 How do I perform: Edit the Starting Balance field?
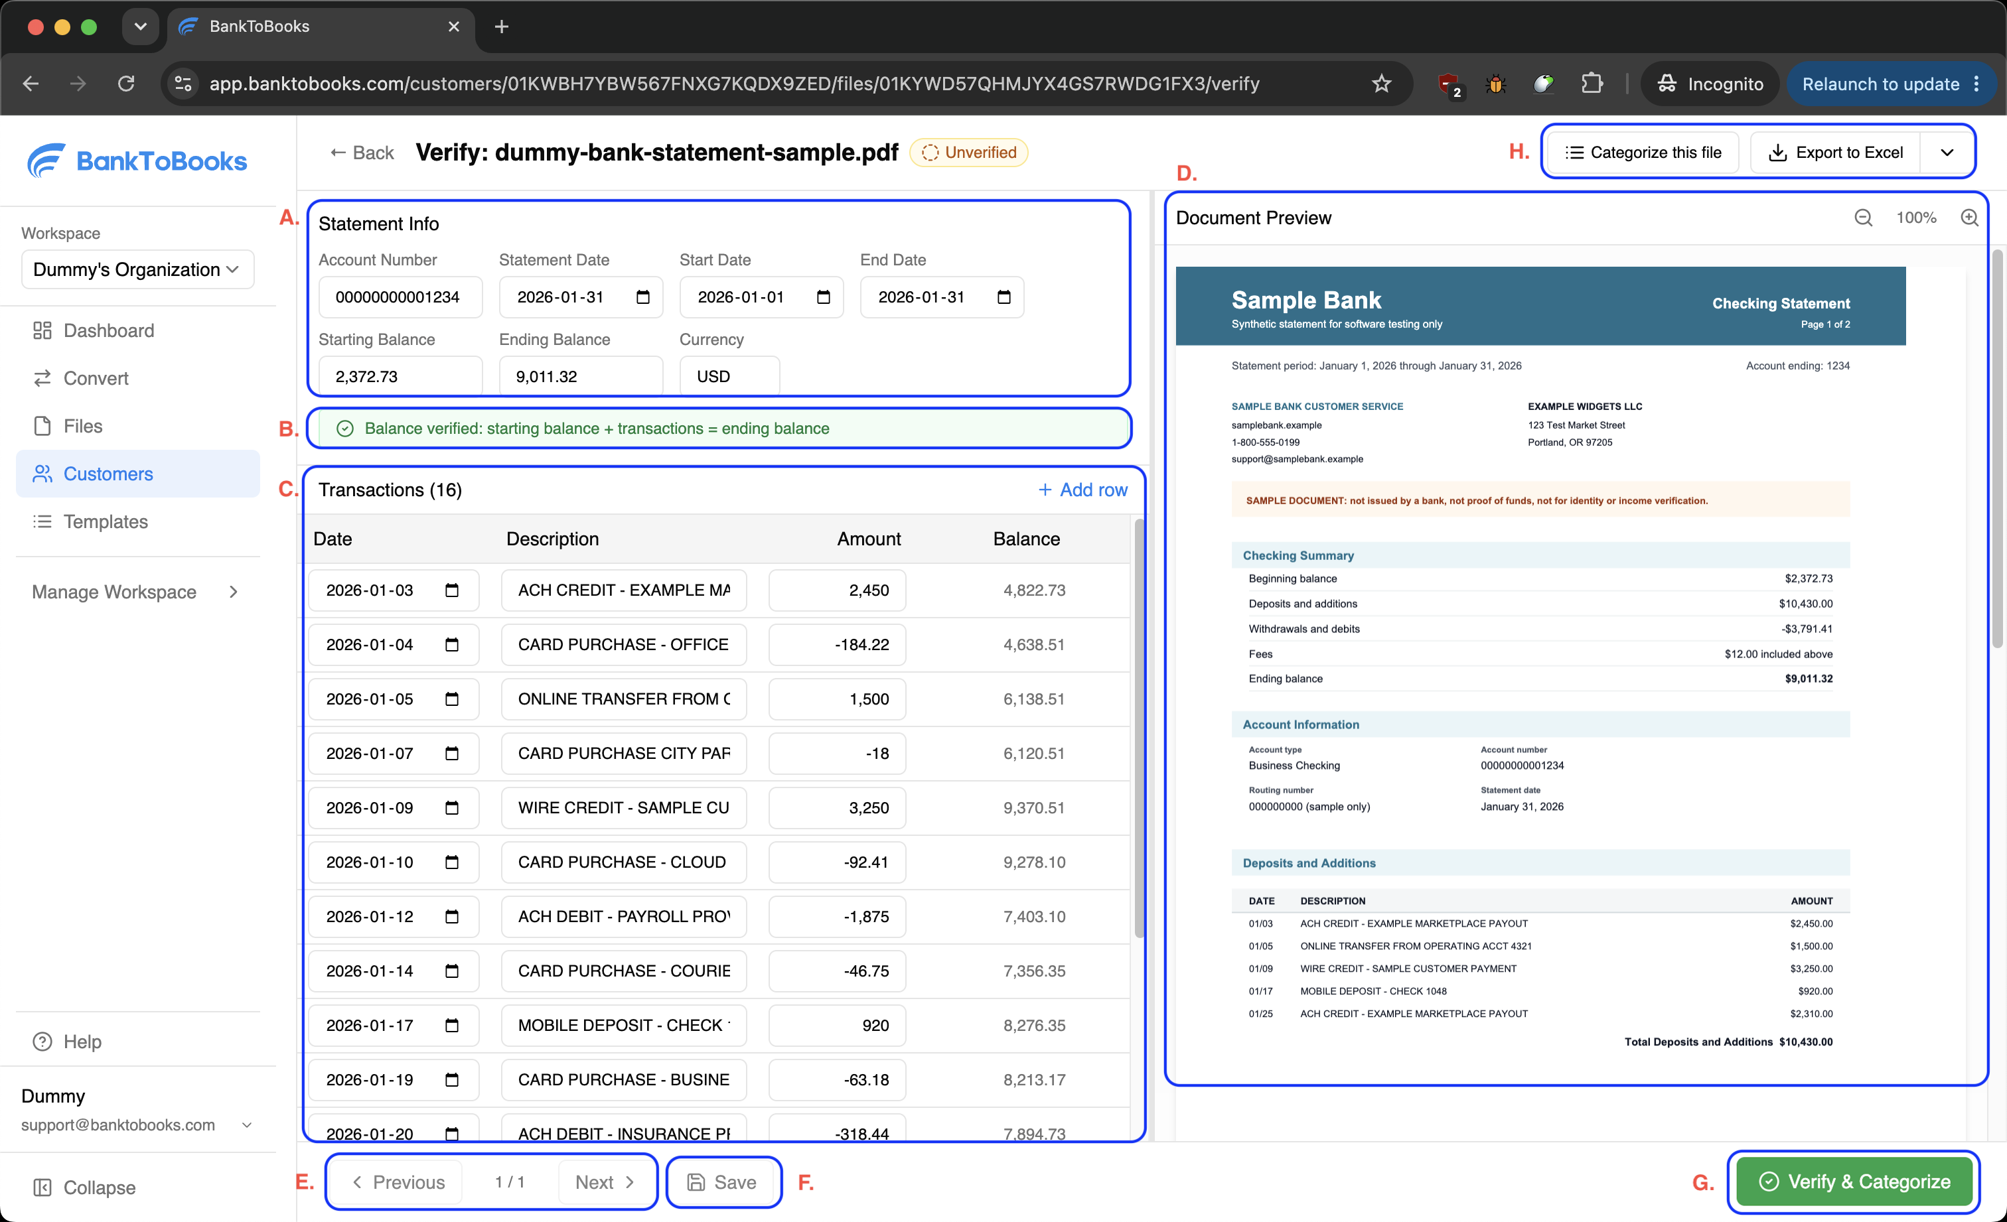pos(401,375)
